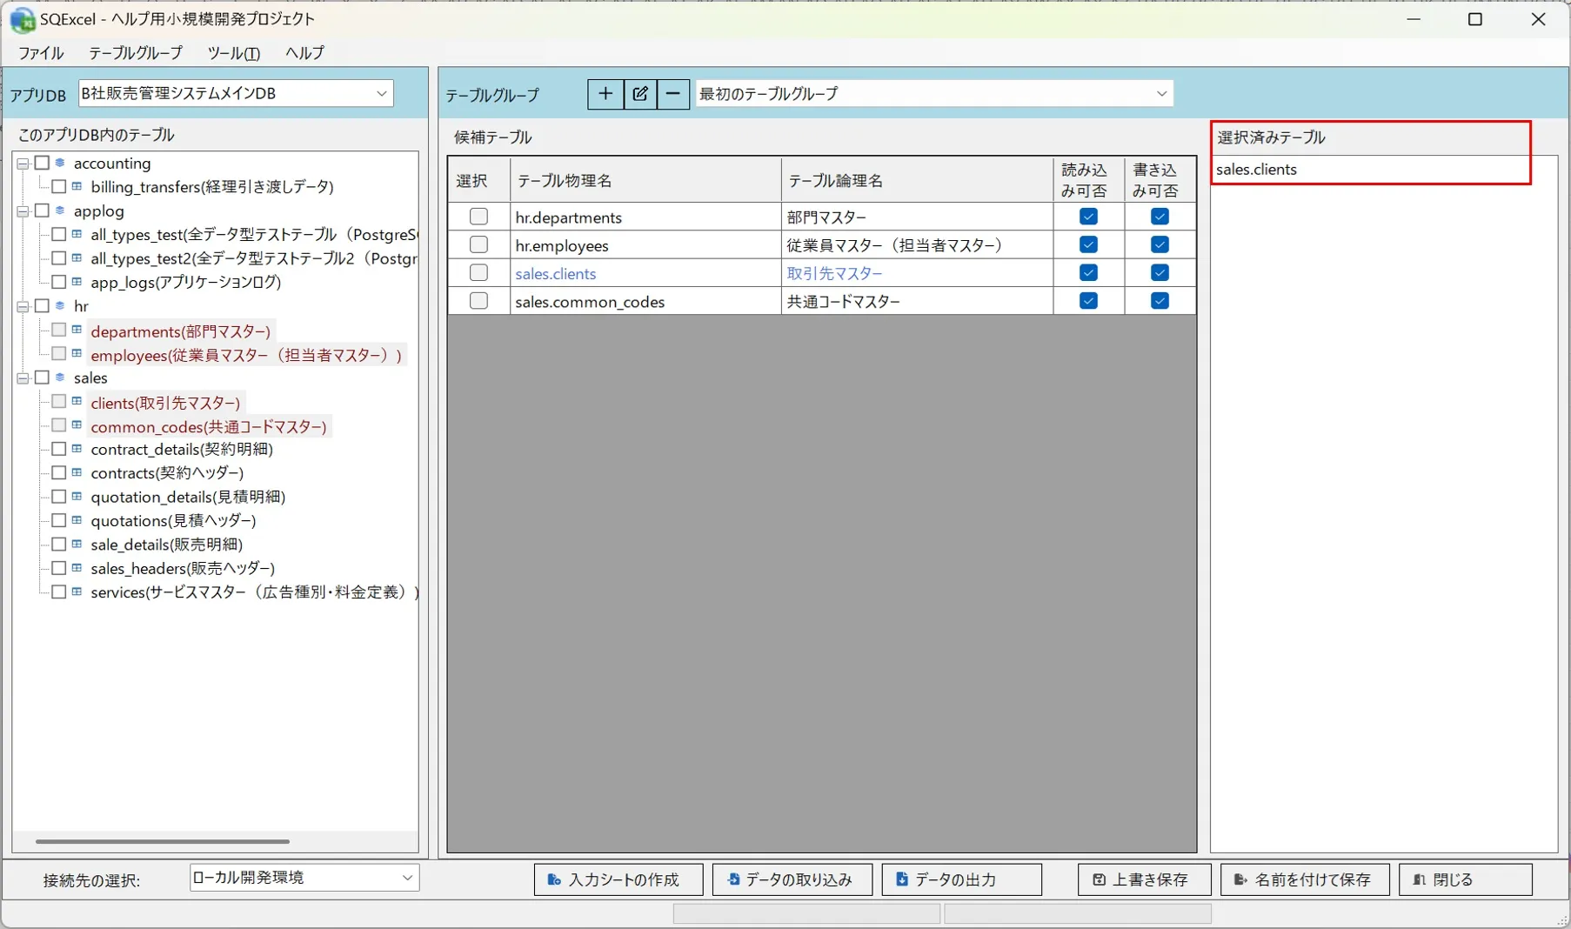Click the hr schema icon in tree
Screen dimensions: 1571x929
click(60, 306)
